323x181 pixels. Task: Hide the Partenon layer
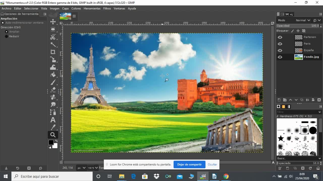(280, 37)
